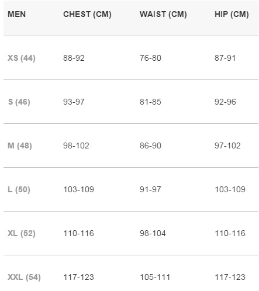Click waist value 81-85 for S

[x=150, y=102]
